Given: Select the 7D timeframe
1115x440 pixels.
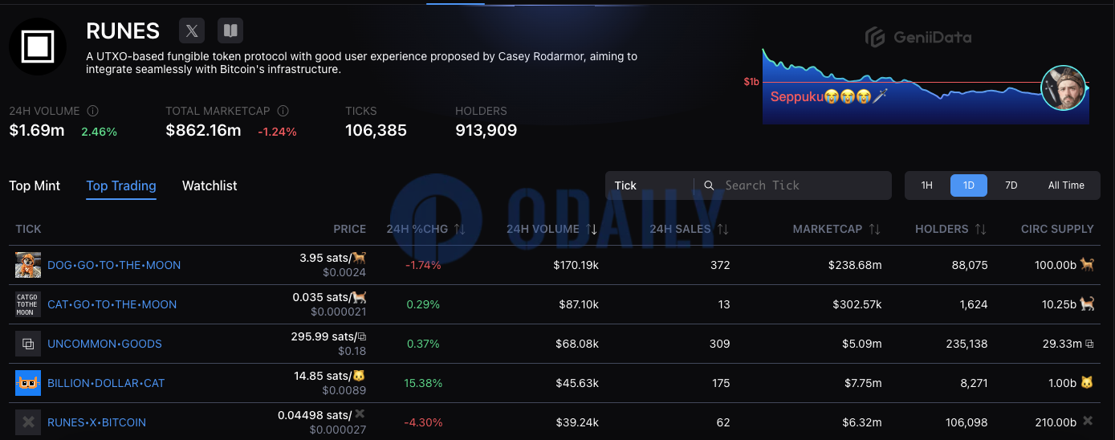Looking at the screenshot, I should [1011, 185].
